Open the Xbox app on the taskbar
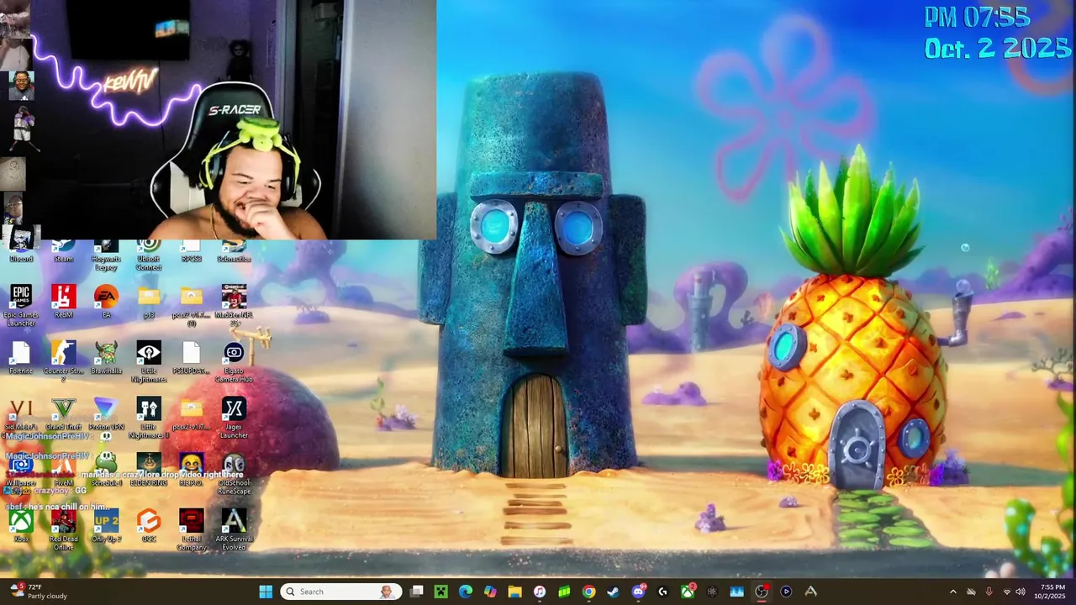This screenshot has width=1076, height=605. point(688,592)
